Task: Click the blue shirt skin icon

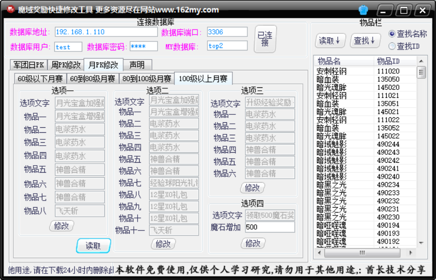Action: coord(363,10)
